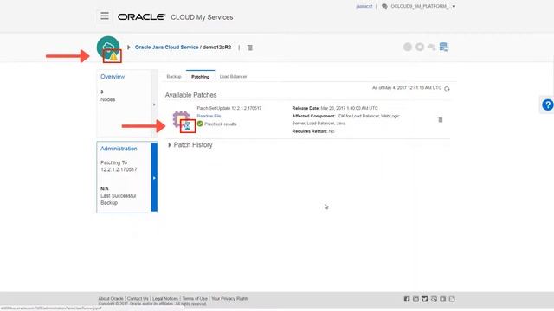The image size is (554, 311).
Task: Click the As of May 4, 2017 timestamp
Action: click(407, 88)
